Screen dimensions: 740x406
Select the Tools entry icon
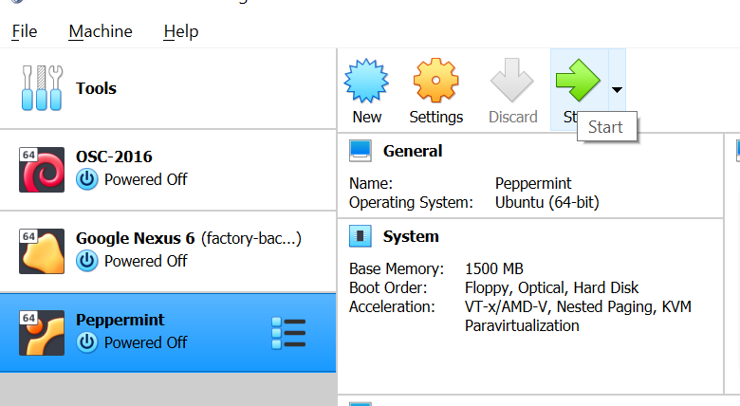coord(42,88)
